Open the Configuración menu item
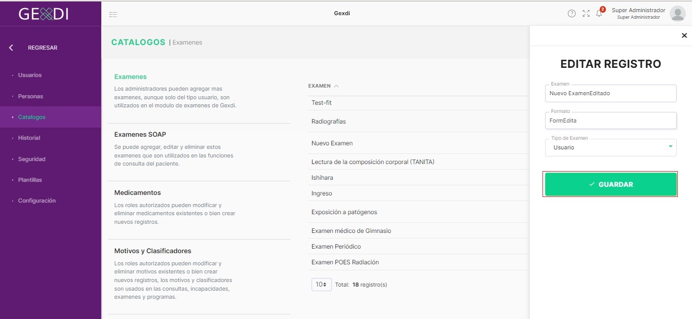The height and width of the screenshot is (319, 693). tap(37, 201)
